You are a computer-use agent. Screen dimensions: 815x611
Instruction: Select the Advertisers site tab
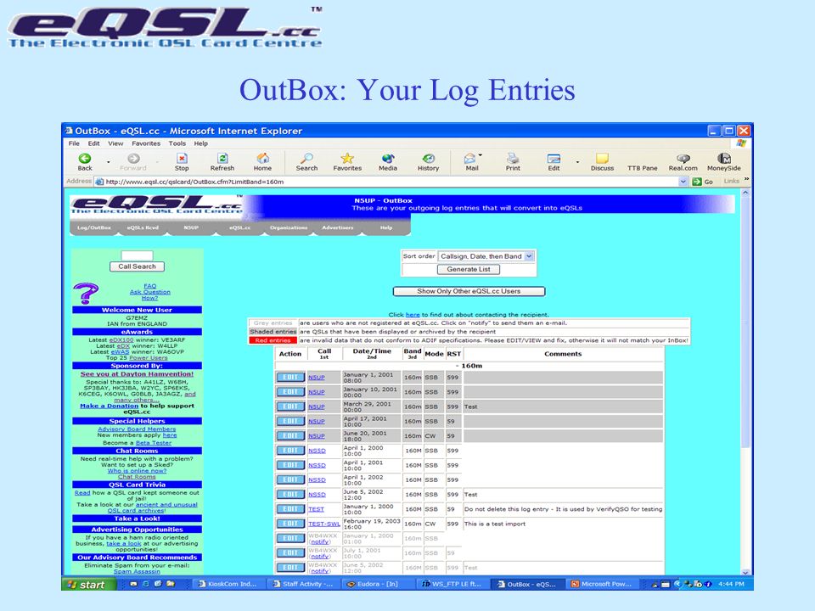click(x=337, y=227)
